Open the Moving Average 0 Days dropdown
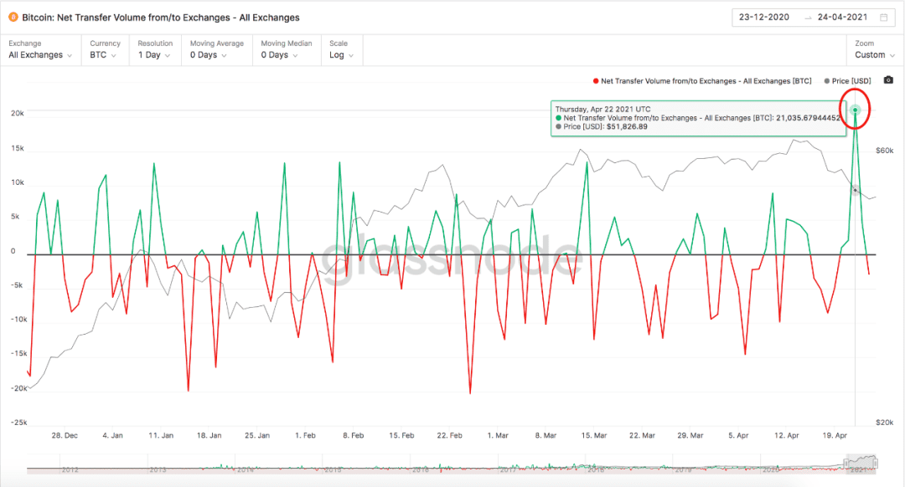Viewport: 905px width, 487px height. [217, 49]
